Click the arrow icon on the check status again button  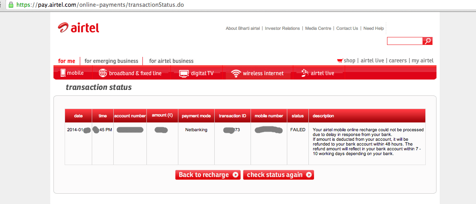[x=308, y=175]
